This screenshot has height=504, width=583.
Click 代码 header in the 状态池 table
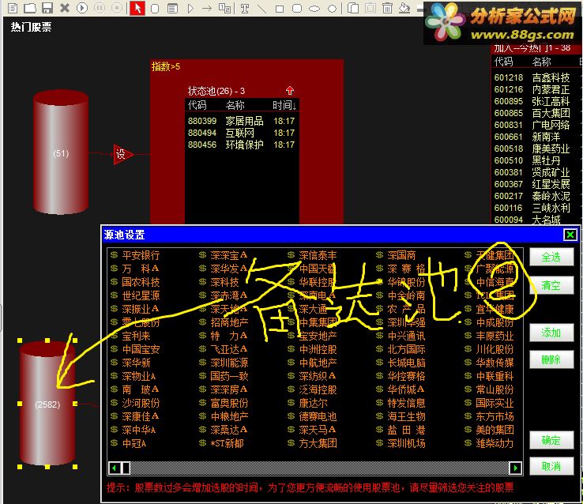pyautogui.click(x=197, y=105)
